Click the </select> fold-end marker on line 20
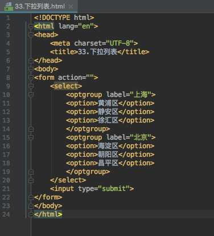The image size is (214, 236). pos(31,180)
